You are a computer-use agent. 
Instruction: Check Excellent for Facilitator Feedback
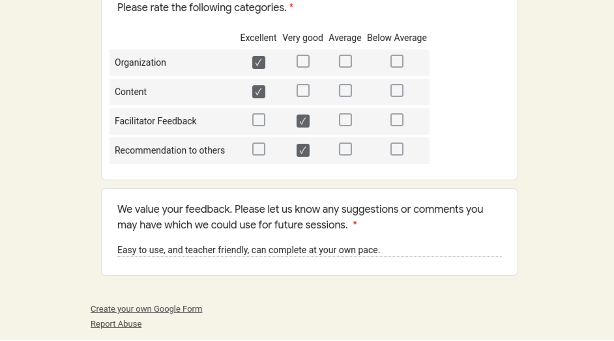point(258,120)
